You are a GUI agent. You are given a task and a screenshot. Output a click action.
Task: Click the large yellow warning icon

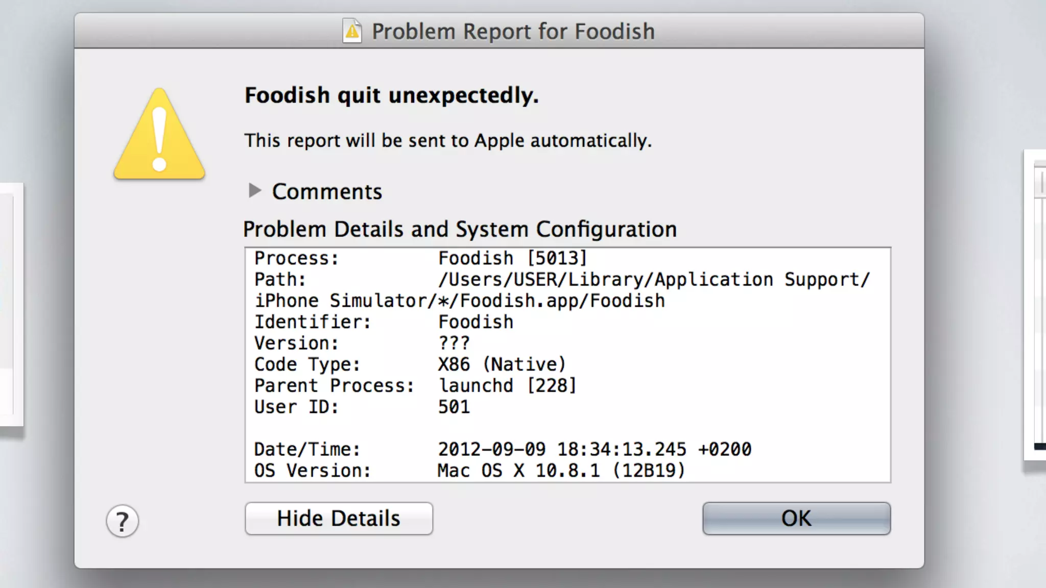click(159, 134)
